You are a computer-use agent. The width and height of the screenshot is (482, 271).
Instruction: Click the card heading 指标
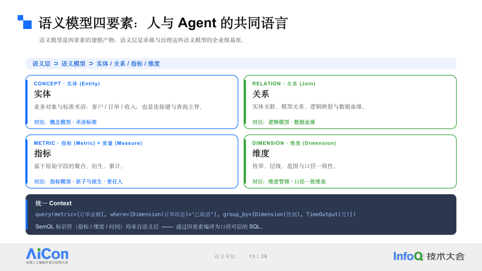(x=42, y=153)
